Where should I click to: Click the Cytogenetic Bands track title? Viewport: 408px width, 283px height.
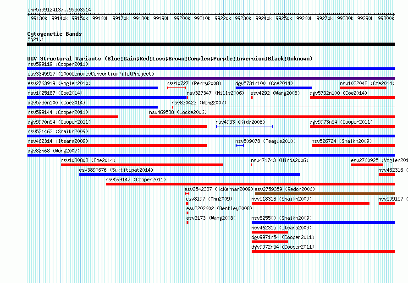pyautogui.click(x=55, y=34)
